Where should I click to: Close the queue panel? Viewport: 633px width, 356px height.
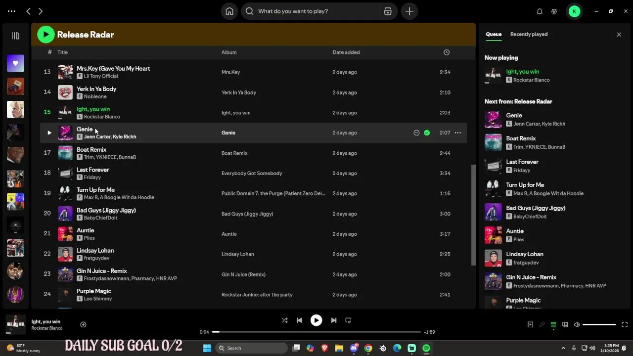pos(619,35)
